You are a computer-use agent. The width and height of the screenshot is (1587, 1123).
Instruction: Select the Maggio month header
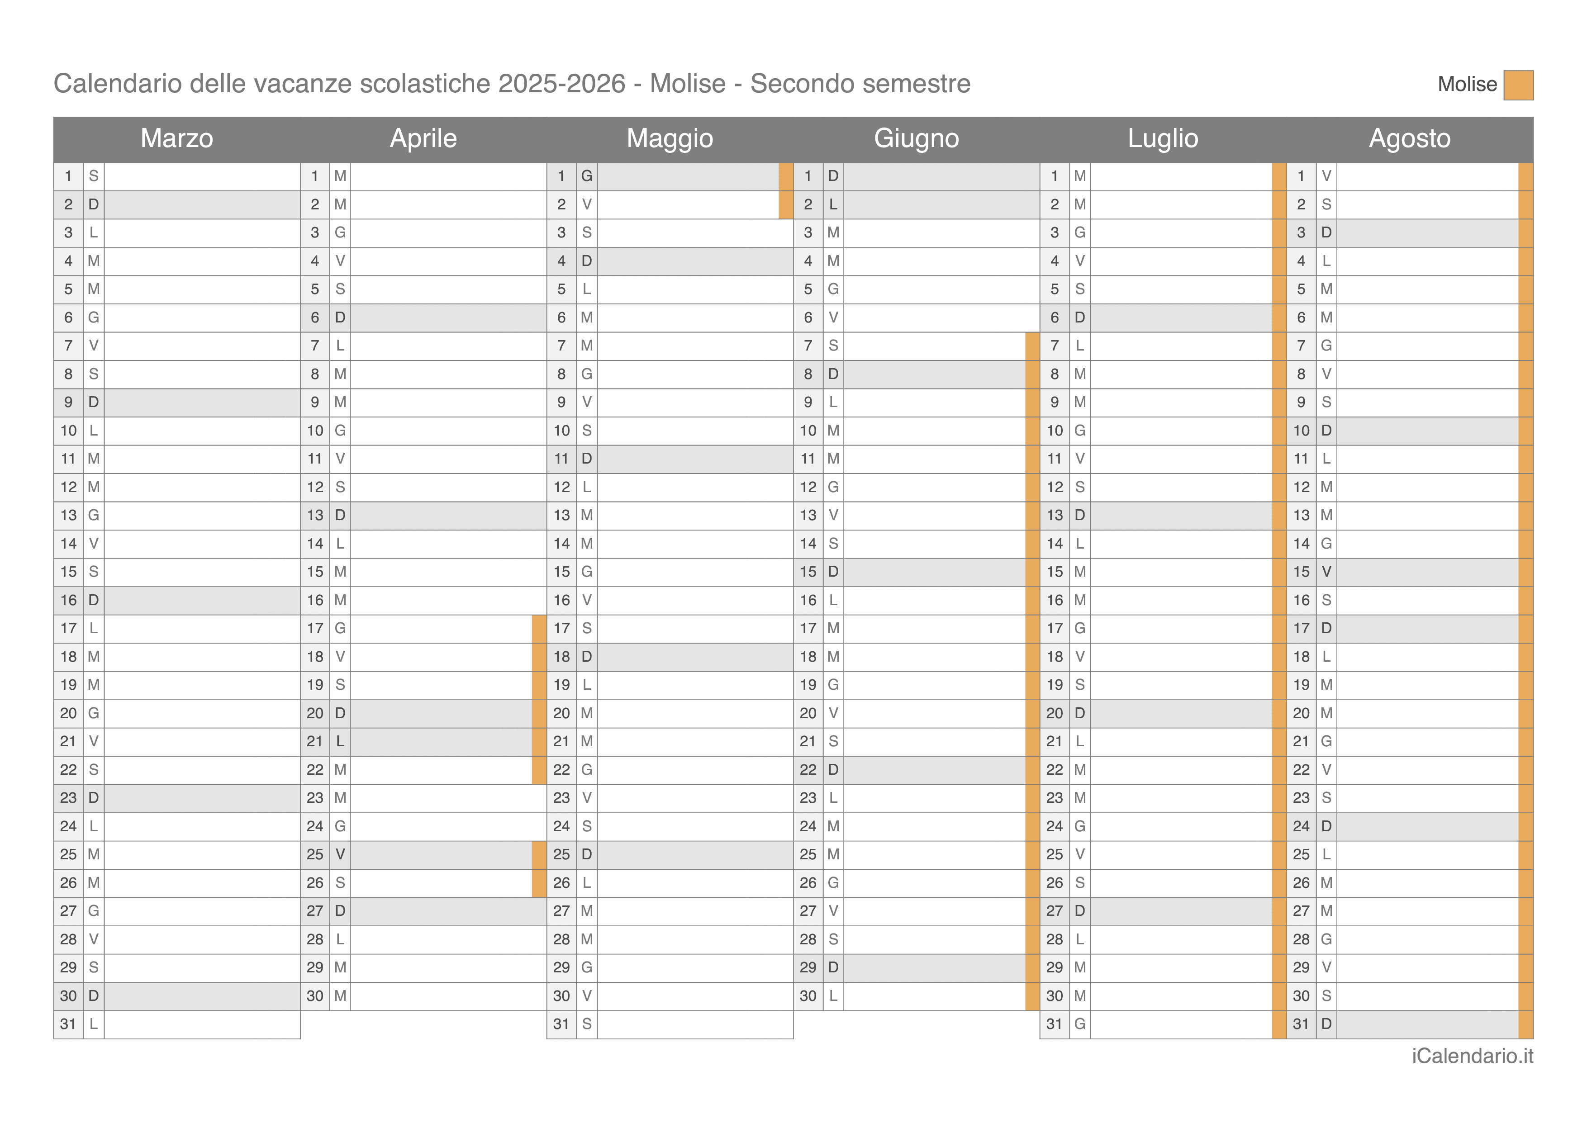(670, 139)
